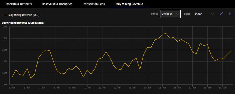Click the chart title Daily Mining Revenue (USD million)
Screen dimensions: 235x94
coord(23,23)
